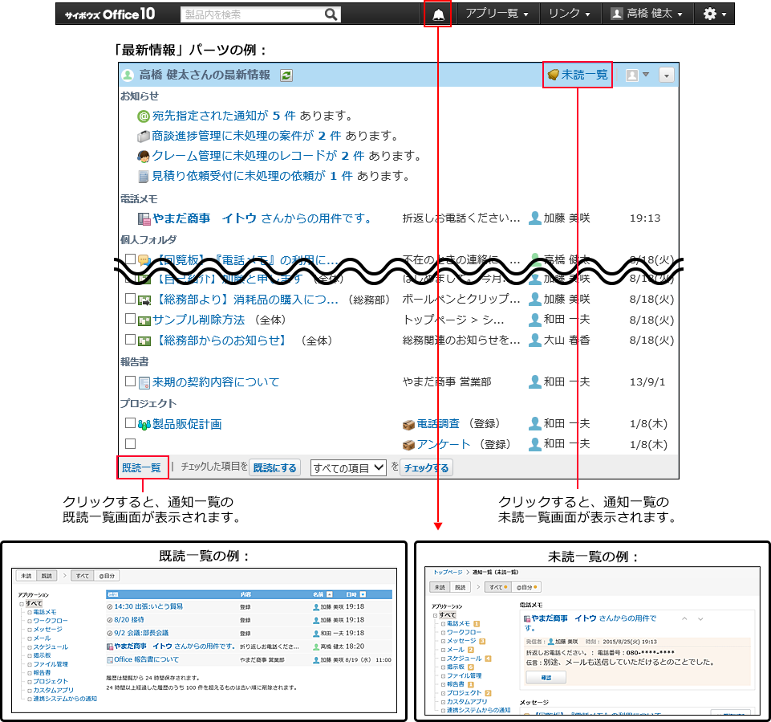Check the 製品販促計画 checkbox

130,422
